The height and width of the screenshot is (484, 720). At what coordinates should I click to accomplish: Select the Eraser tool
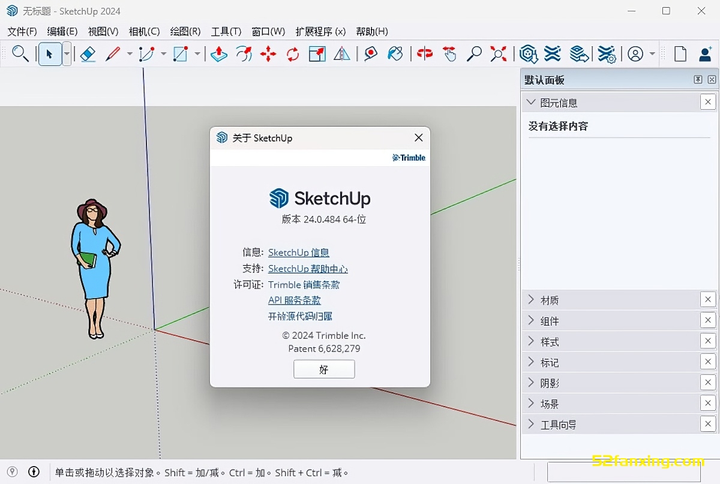[88, 54]
